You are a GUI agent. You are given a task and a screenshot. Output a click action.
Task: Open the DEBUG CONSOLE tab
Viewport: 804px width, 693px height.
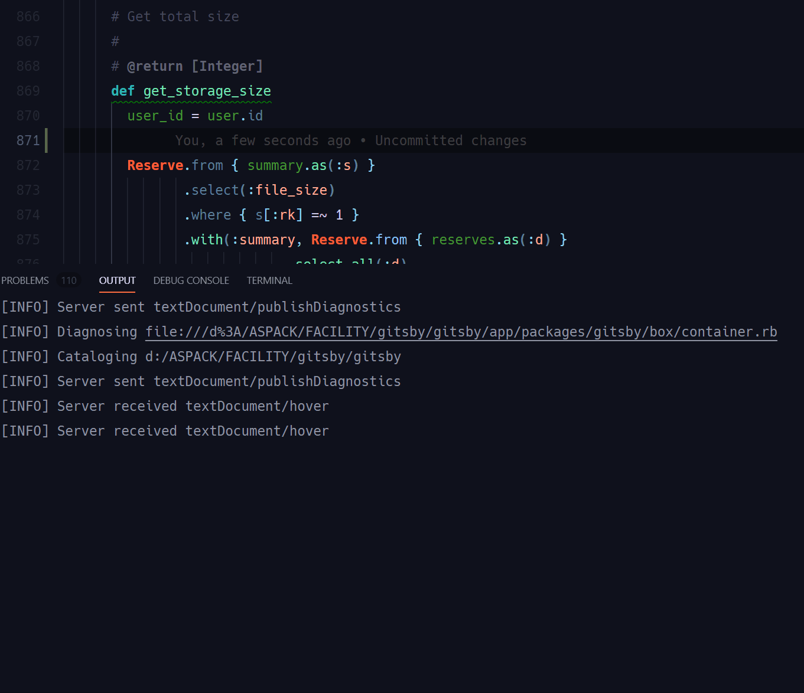[191, 280]
